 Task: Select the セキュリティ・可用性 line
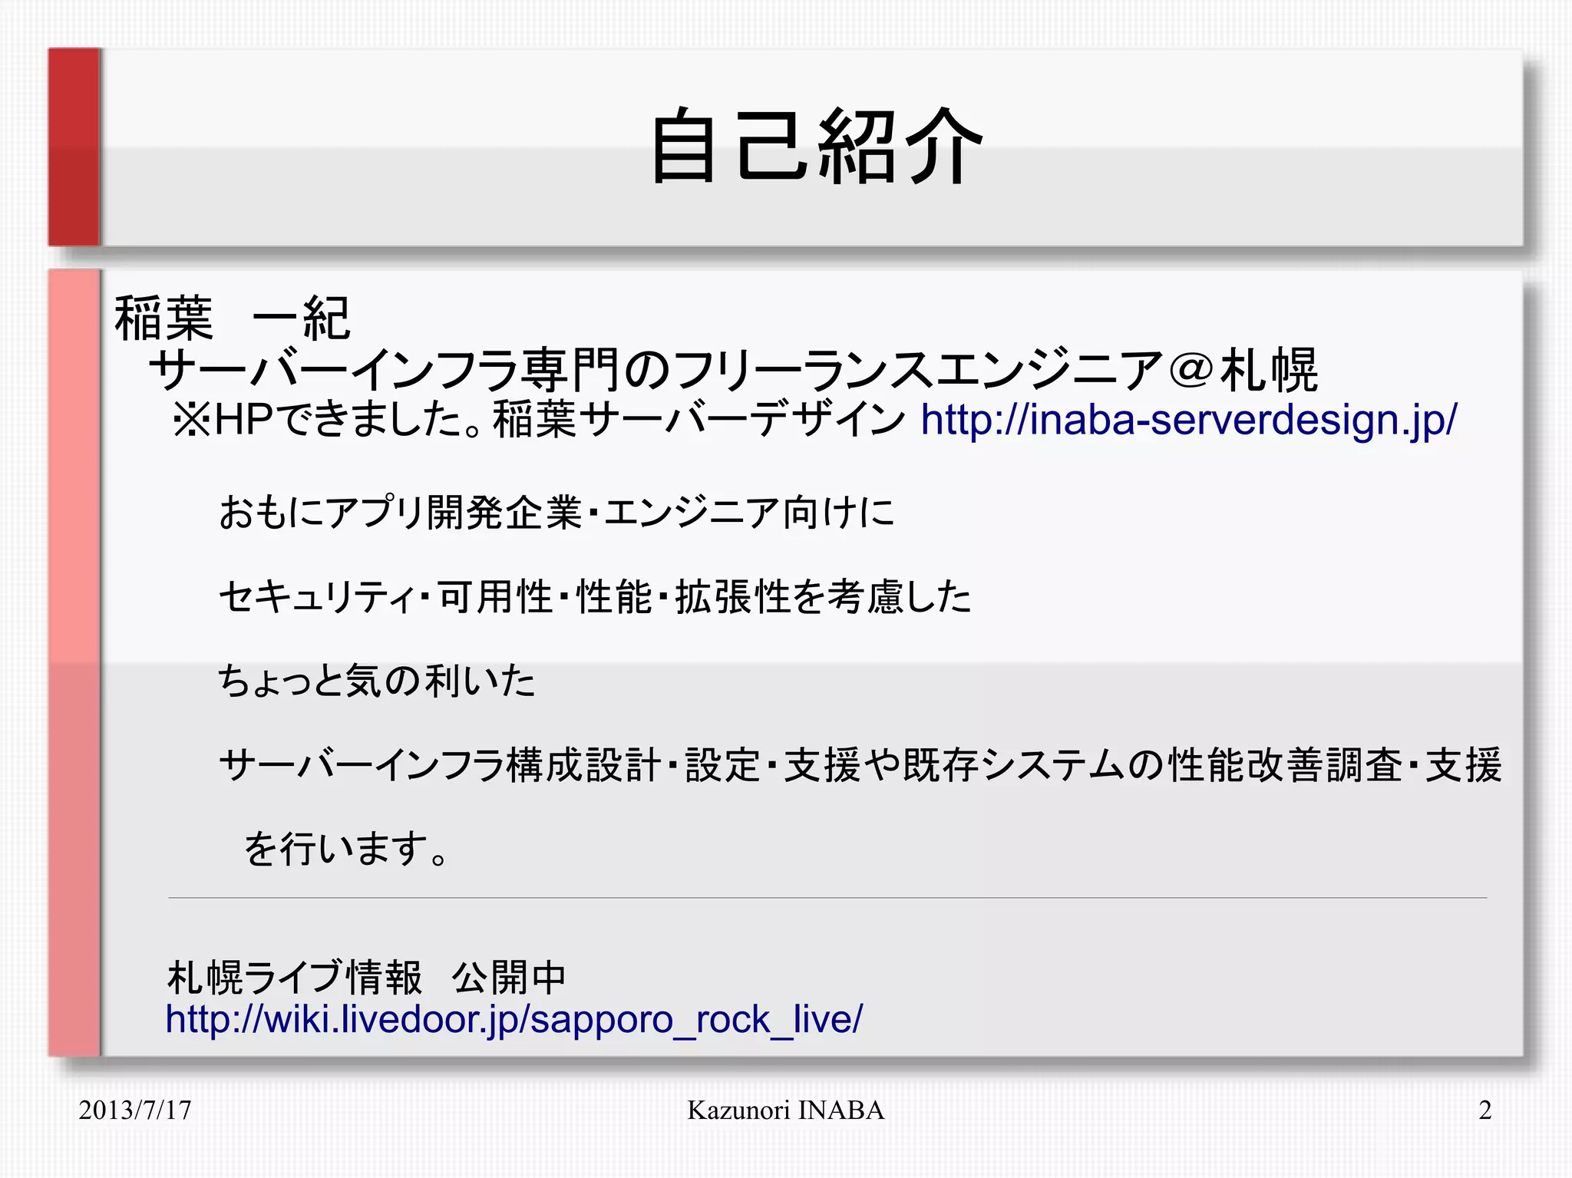point(594,596)
